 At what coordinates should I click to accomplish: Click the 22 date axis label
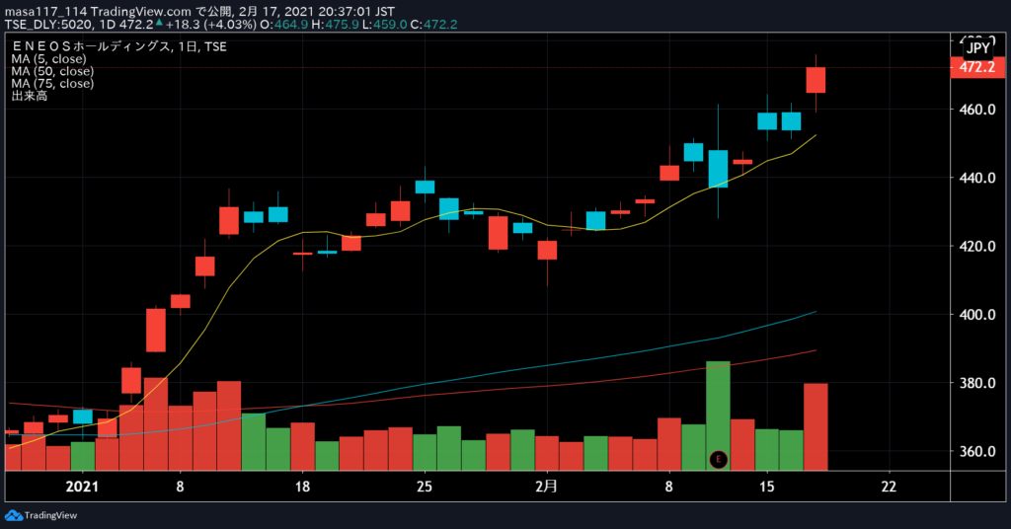tap(889, 487)
